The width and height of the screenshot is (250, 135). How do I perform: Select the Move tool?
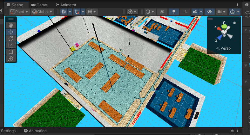coord(11,32)
